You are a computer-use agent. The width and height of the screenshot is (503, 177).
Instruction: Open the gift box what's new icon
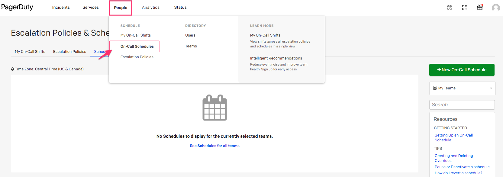point(480,8)
